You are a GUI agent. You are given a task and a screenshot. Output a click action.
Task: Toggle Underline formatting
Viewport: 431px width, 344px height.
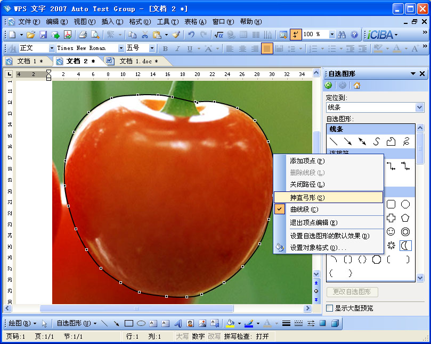(190, 48)
